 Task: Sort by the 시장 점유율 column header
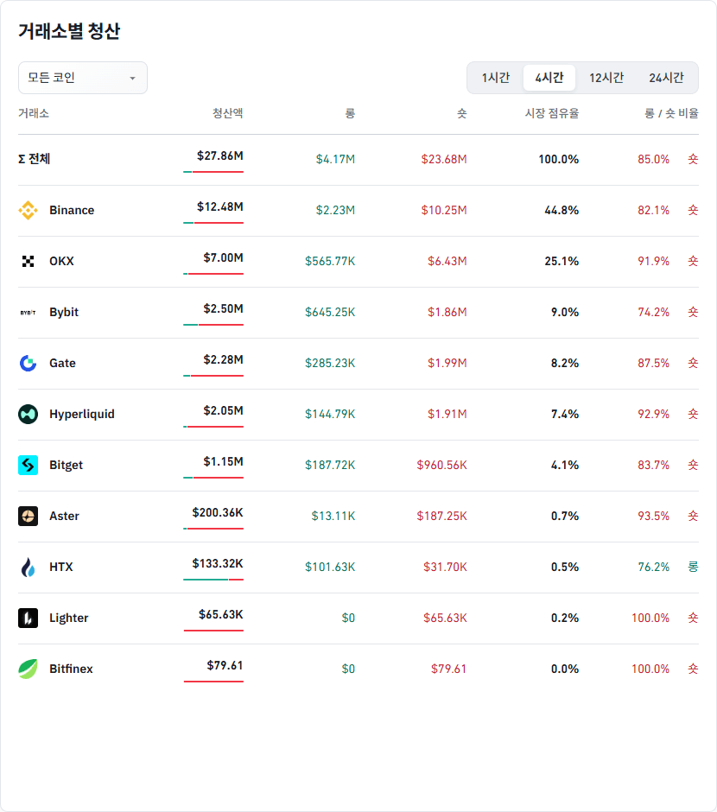(x=552, y=113)
